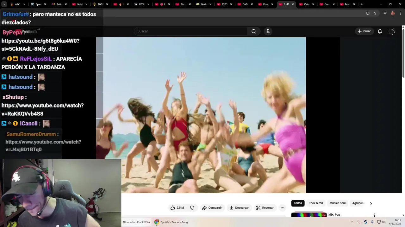The height and width of the screenshot is (227, 405).
Task: Like the video with 2,5 M likes
Action: (x=177, y=208)
